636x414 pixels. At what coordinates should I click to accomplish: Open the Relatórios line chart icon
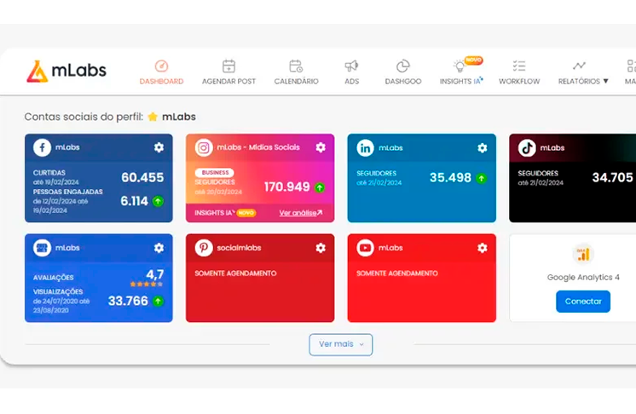[579, 66]
